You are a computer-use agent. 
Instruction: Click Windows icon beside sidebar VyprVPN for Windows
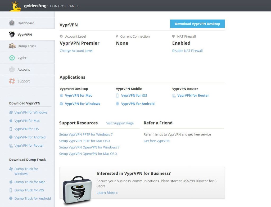pos(11,112)
